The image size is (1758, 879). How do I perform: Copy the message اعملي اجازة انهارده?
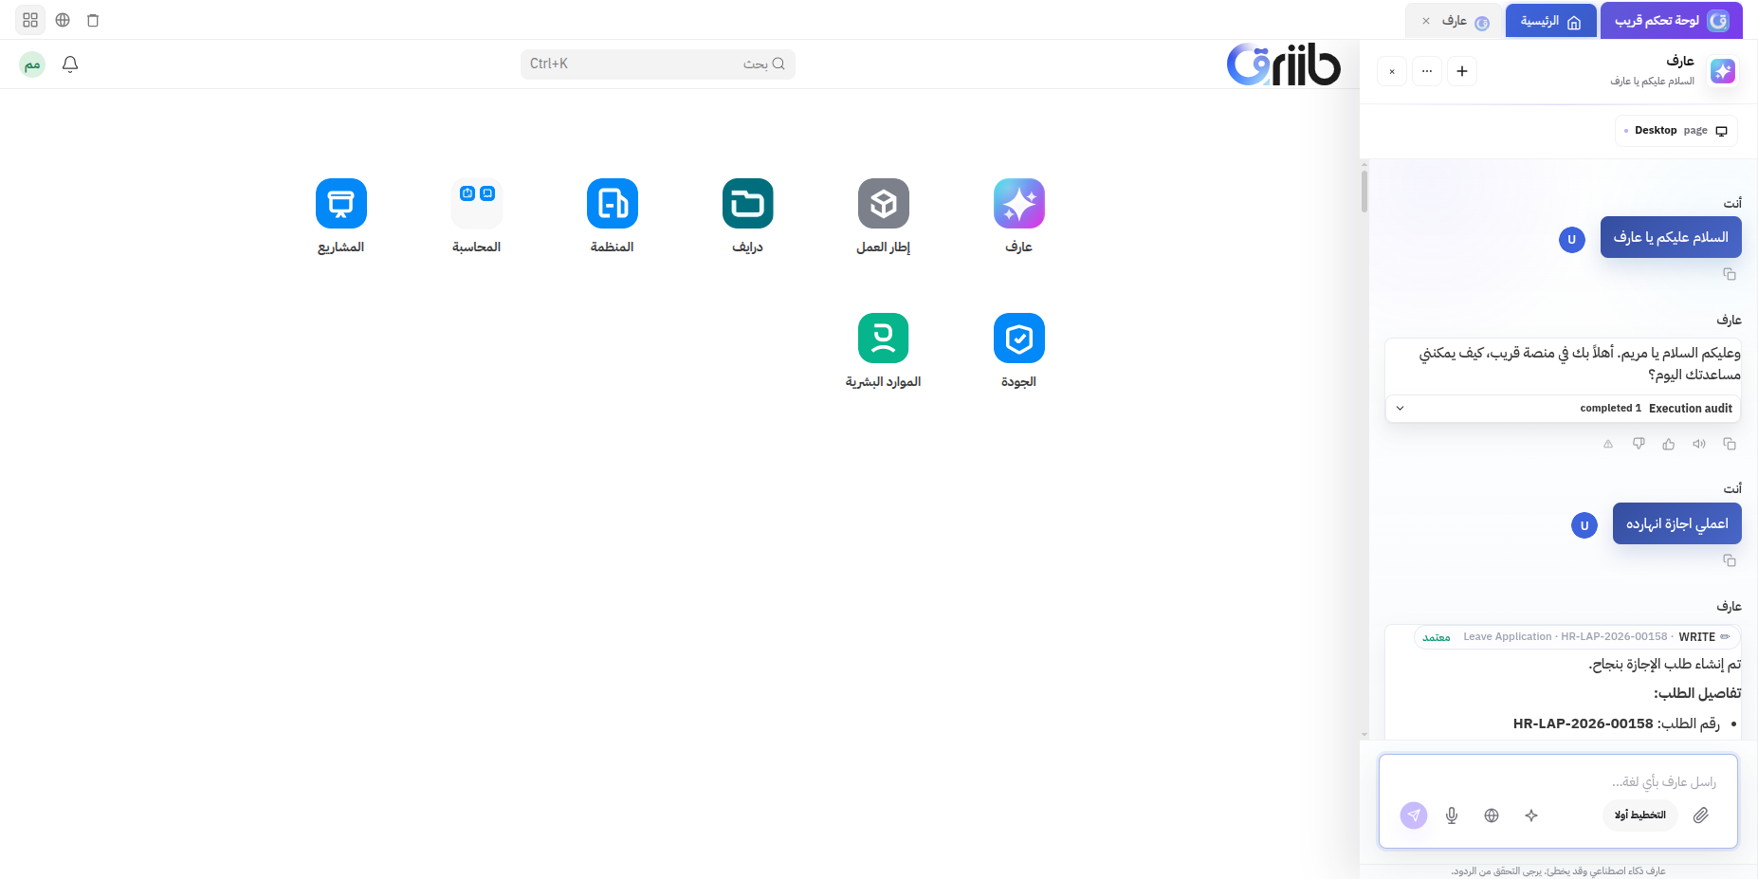point(1730,560)
